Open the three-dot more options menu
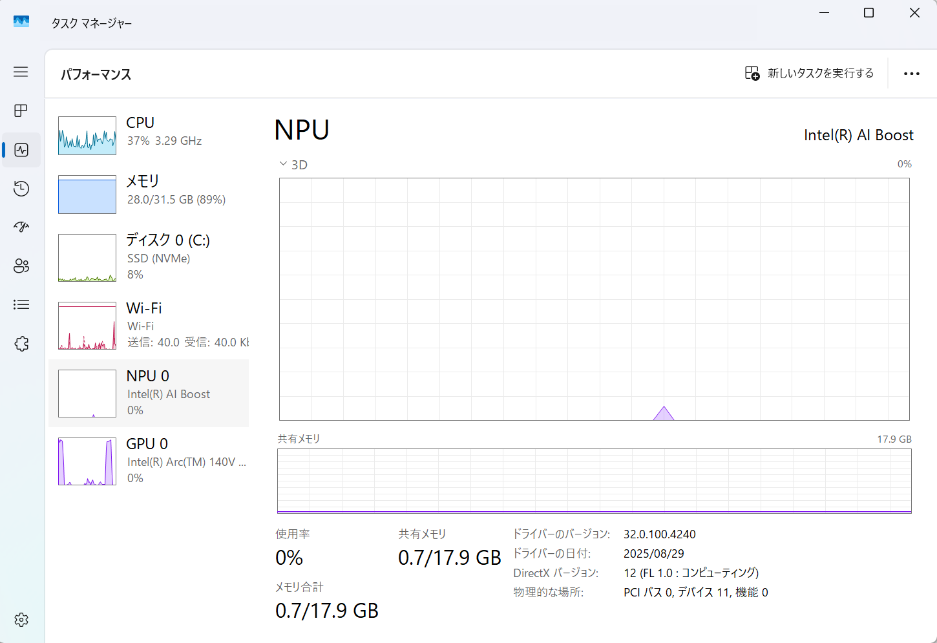Image resolution: width=937 pixels, height=643 pixels. coord(912,74)
